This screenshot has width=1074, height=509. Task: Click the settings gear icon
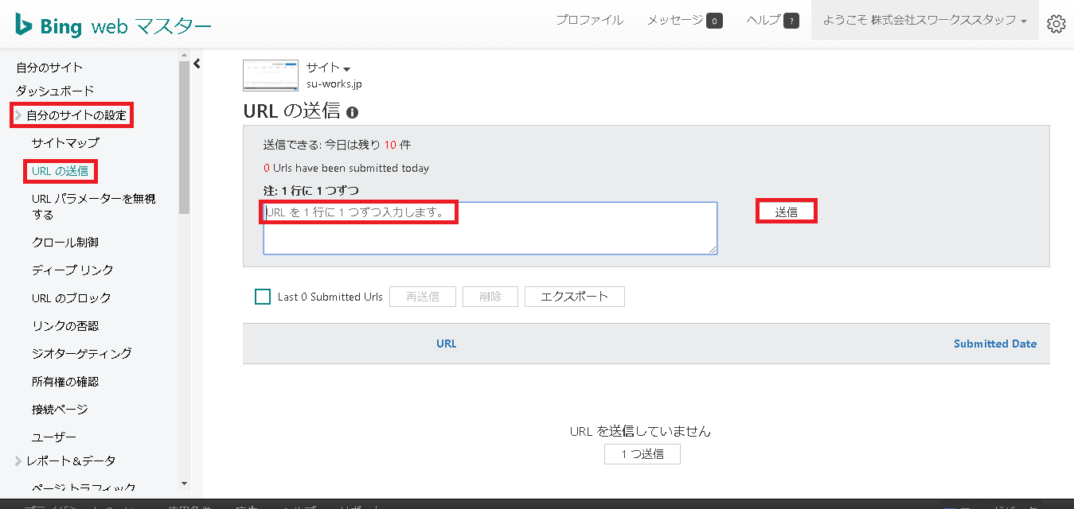[x=1056, y=24]
